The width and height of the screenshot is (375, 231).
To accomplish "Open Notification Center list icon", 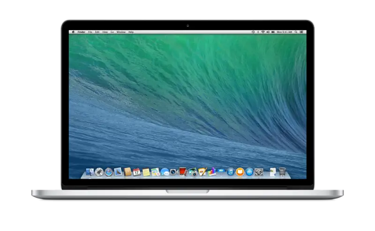I will (x=301, y=32).
